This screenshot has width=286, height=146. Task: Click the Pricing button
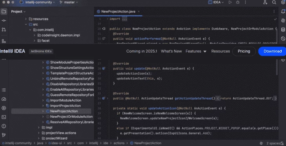pos(244,51)
